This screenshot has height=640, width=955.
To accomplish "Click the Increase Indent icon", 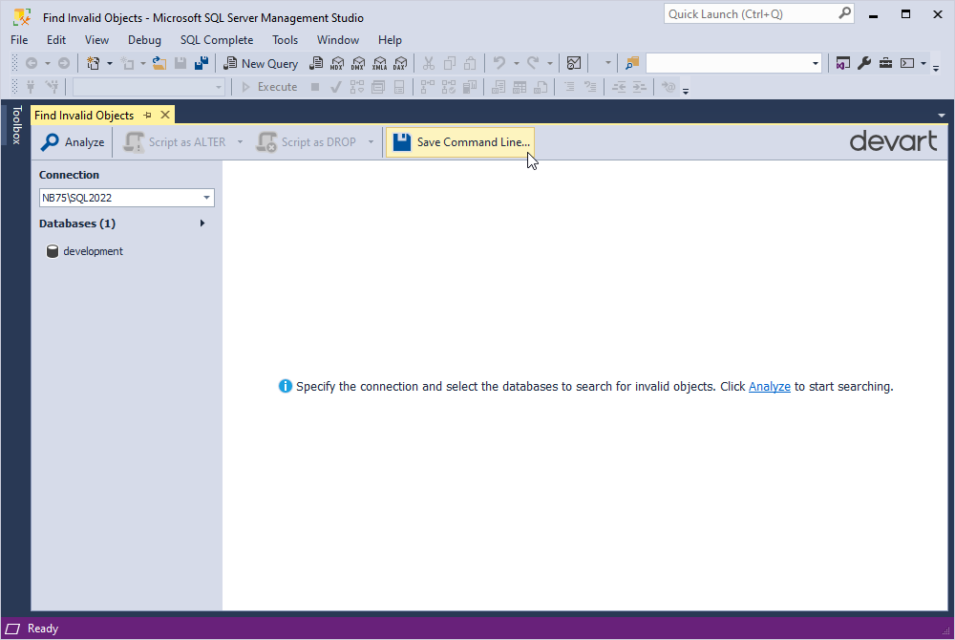I will click(x=639, y=87).
